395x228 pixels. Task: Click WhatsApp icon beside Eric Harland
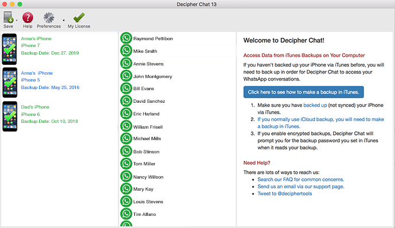tap(126, 114)
